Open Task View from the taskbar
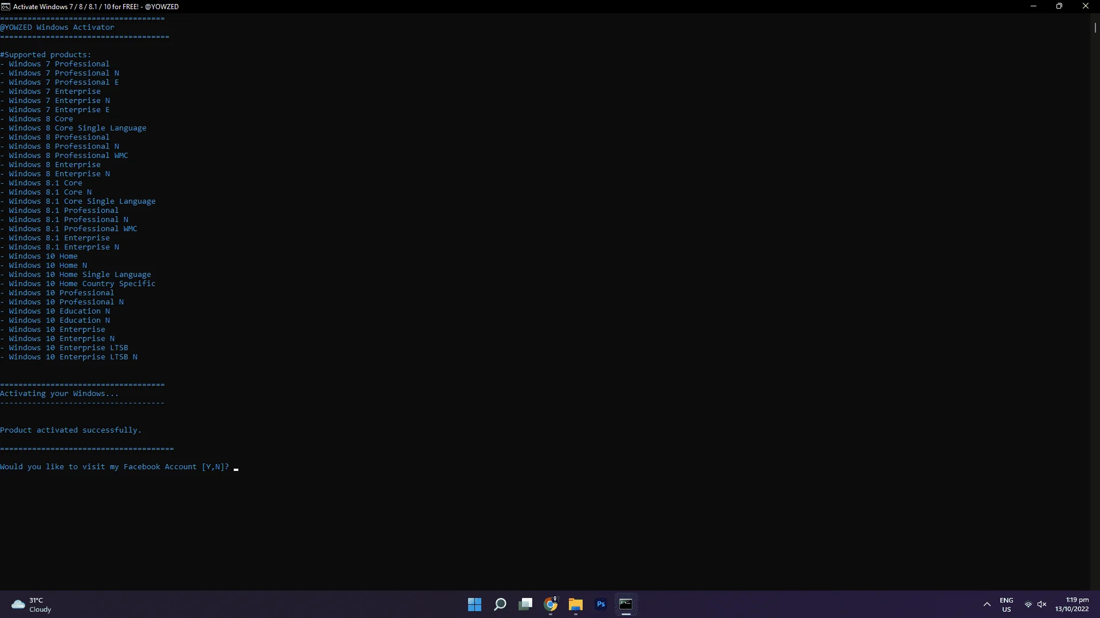Screen dimensions: 1100x618 525,604
